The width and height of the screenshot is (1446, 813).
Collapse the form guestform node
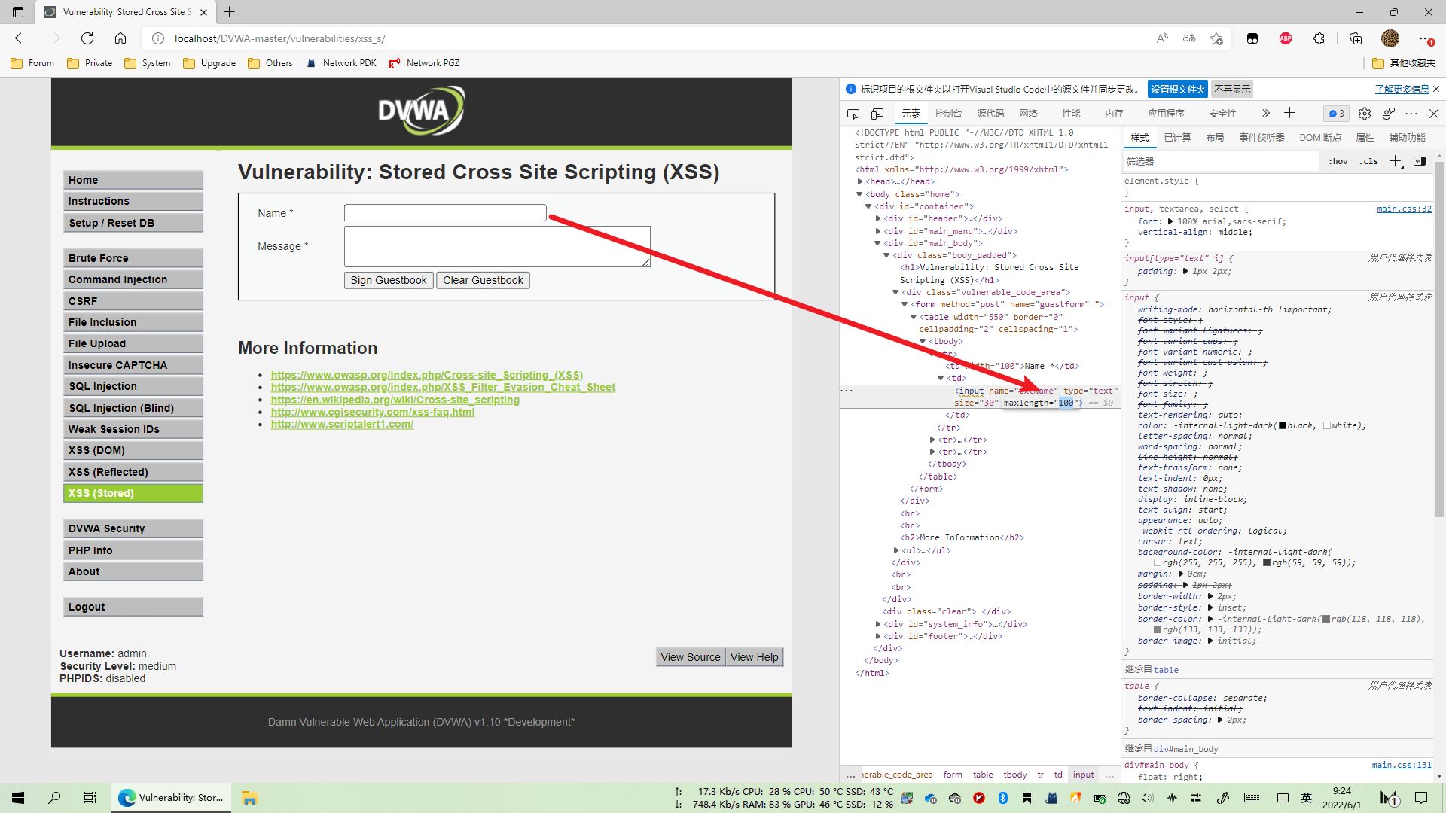pos(905,304)
